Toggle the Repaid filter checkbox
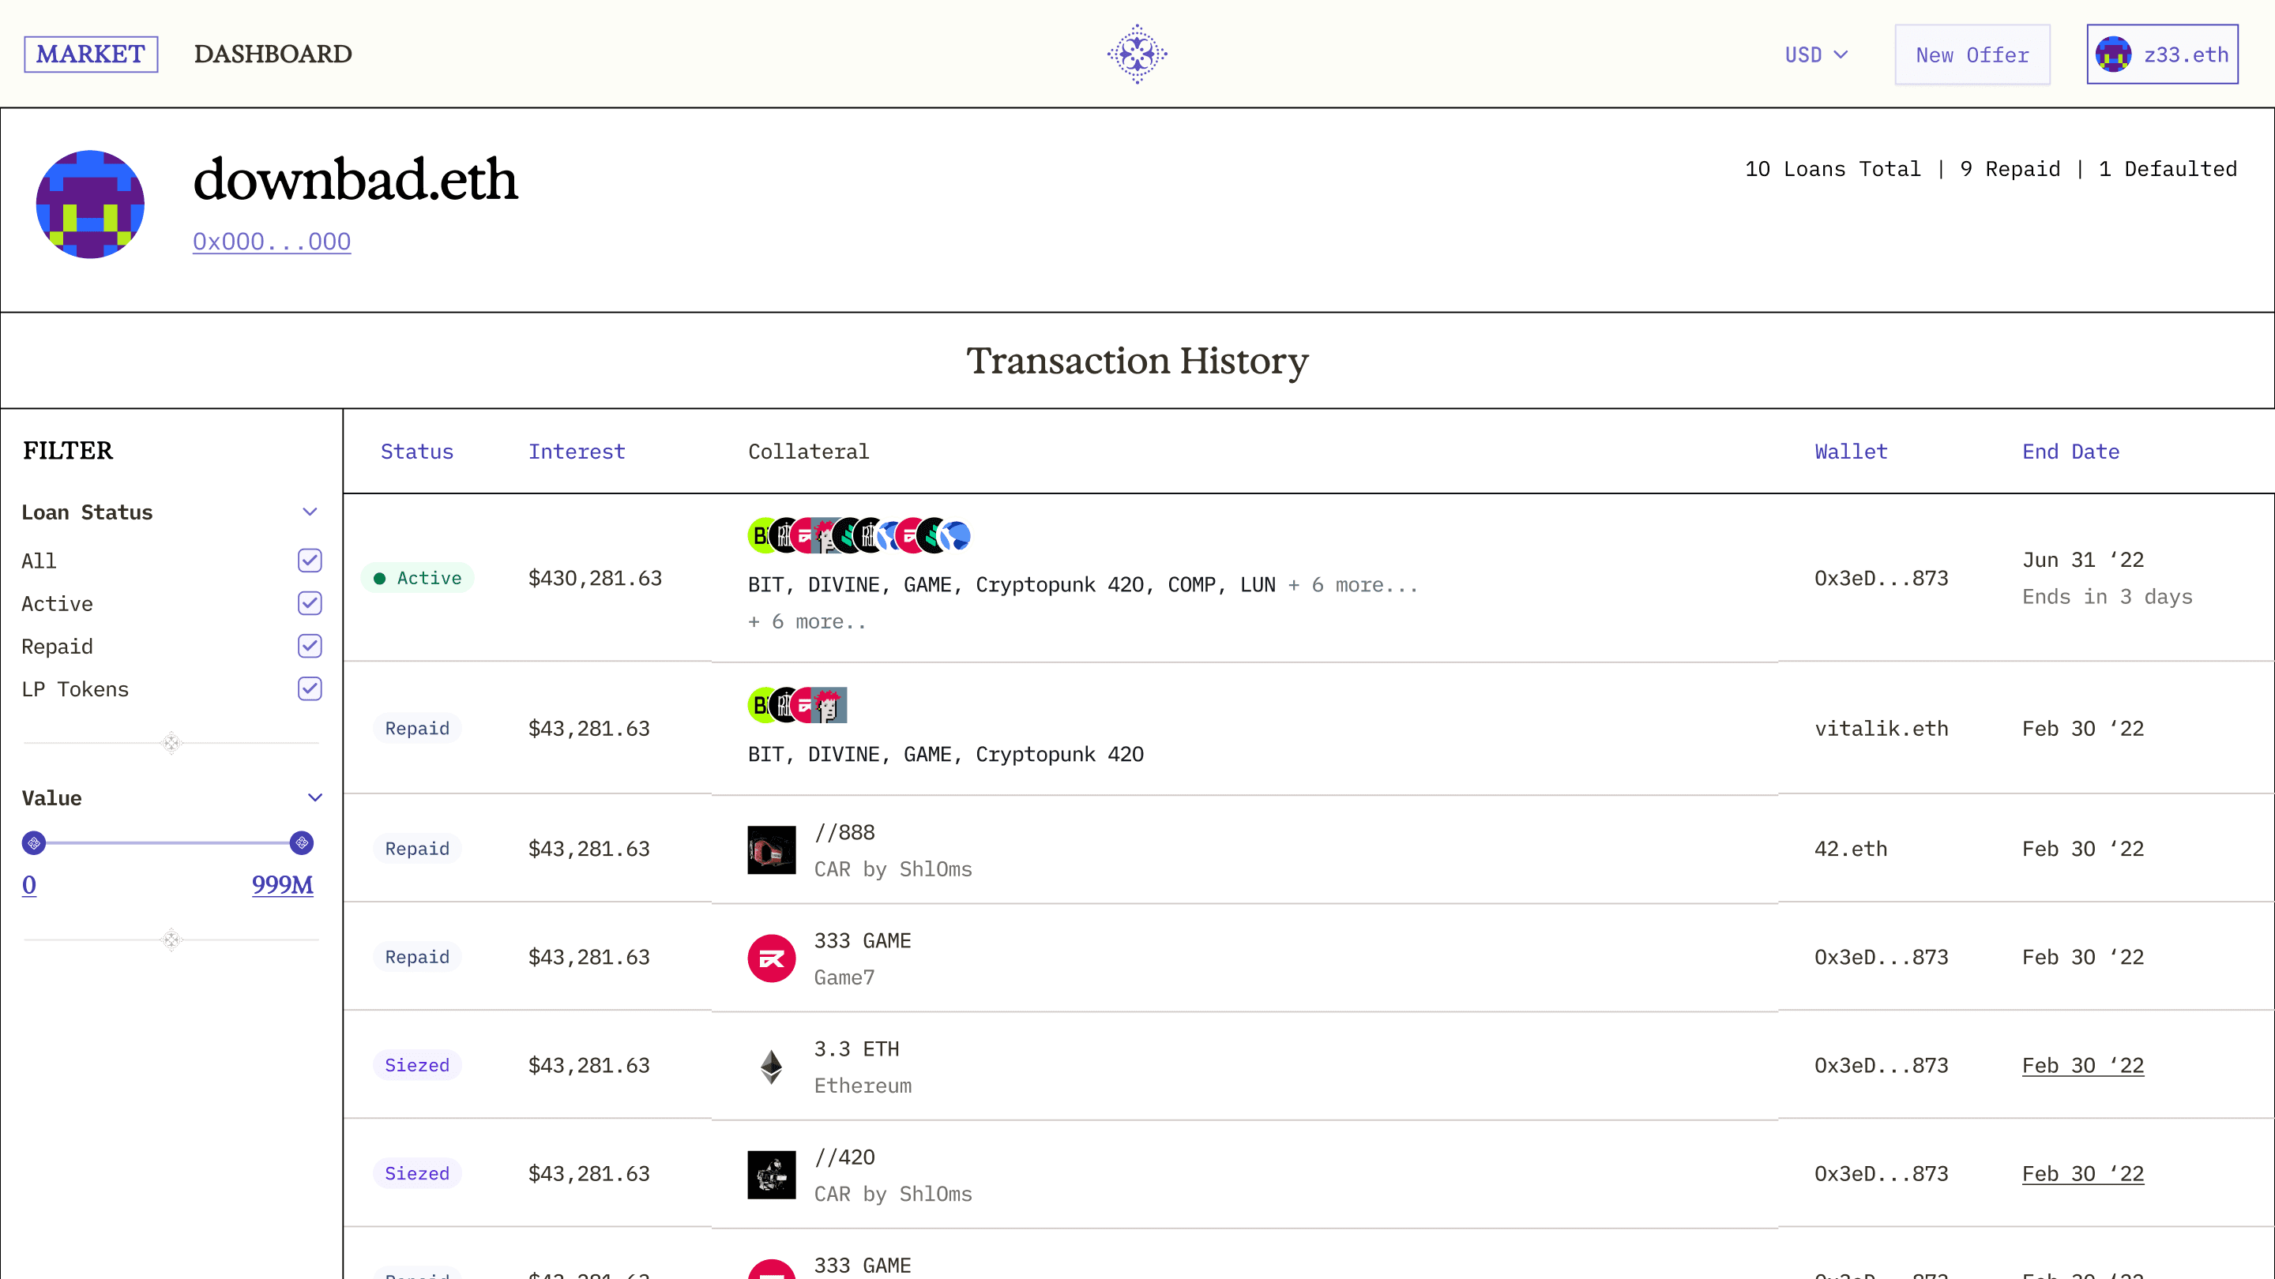This screenshot has width=2275, height=1279. (x=309, y=646)
